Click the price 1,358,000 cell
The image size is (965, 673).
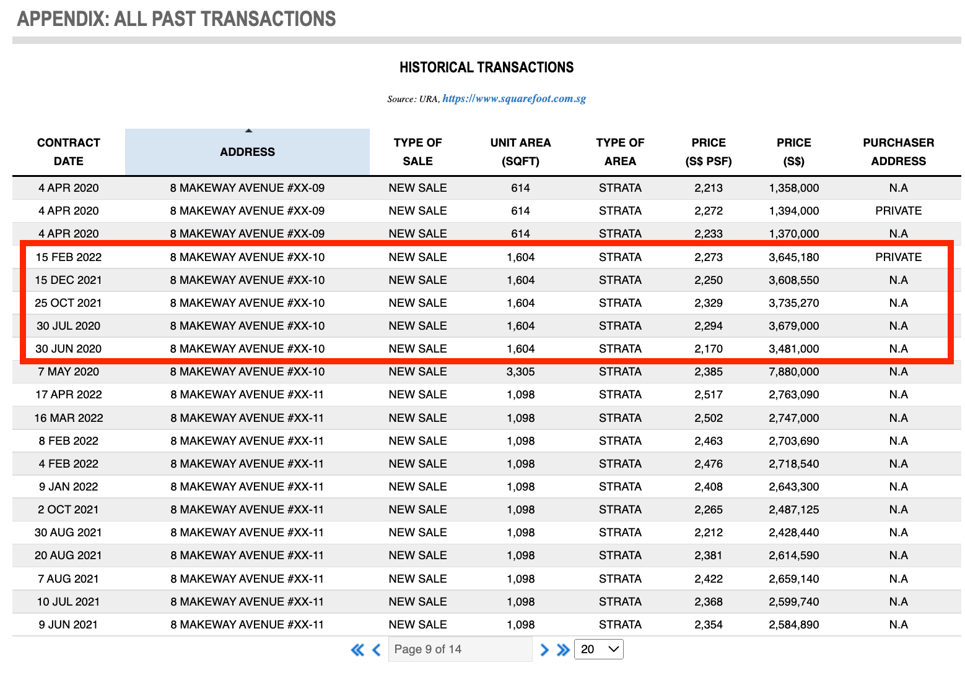click(x=794, y=188)
